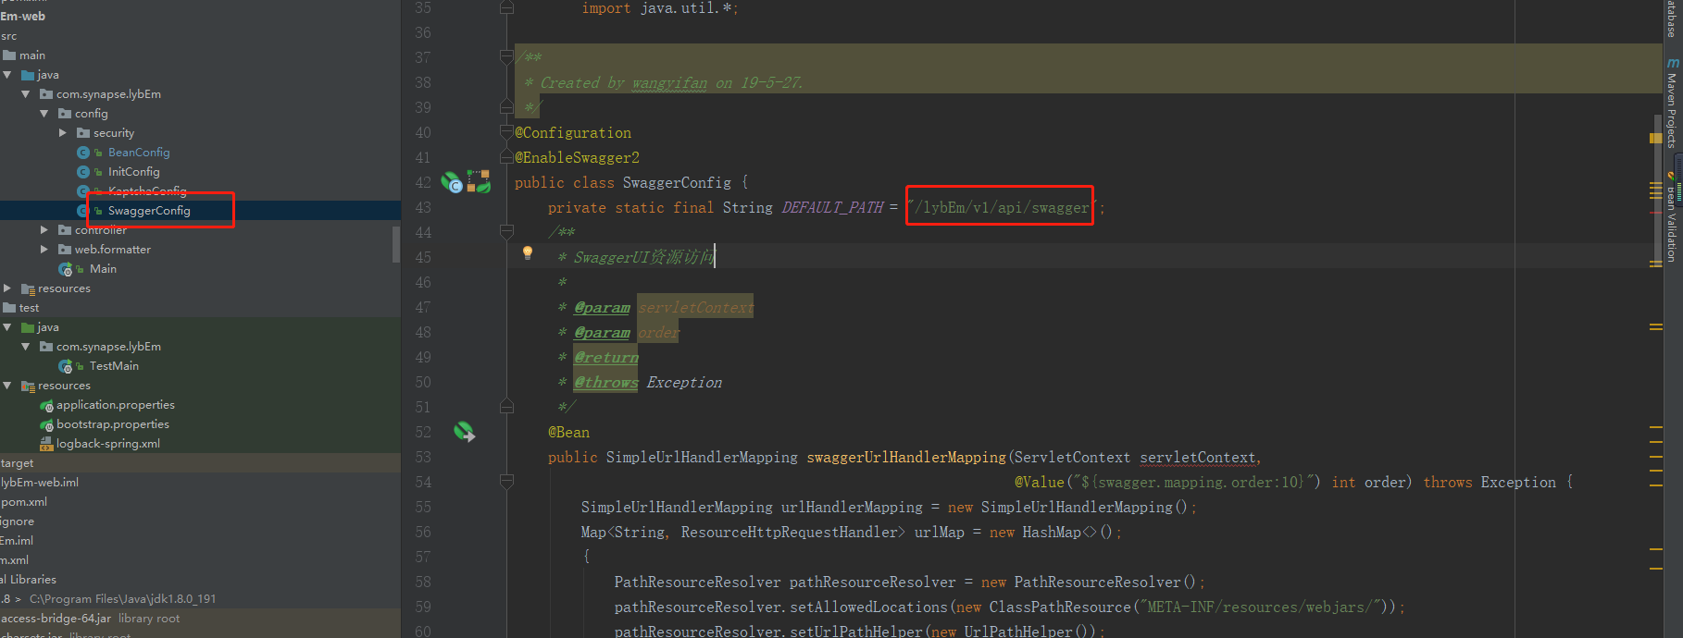The width and height of the screenshot is (1683, 638).
Task: Collapse the main com.synapse.lybEm package
Action: click(26, 94)
